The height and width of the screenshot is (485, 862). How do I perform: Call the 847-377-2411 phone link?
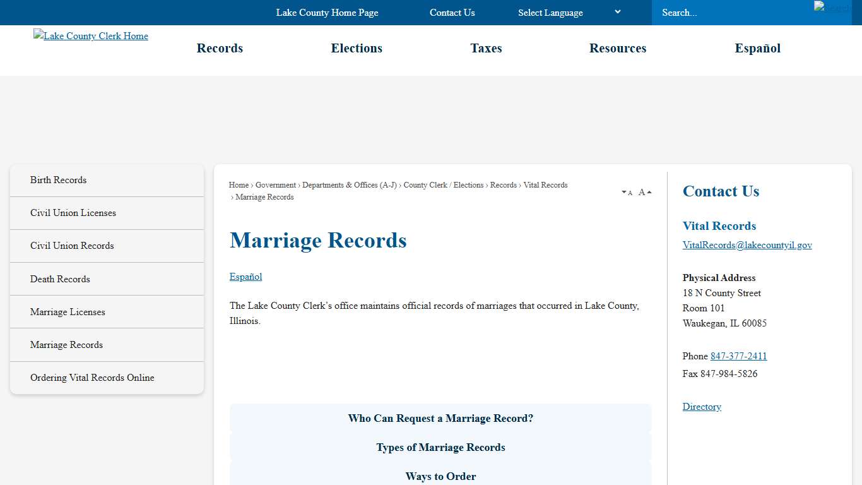pos(738,356)
